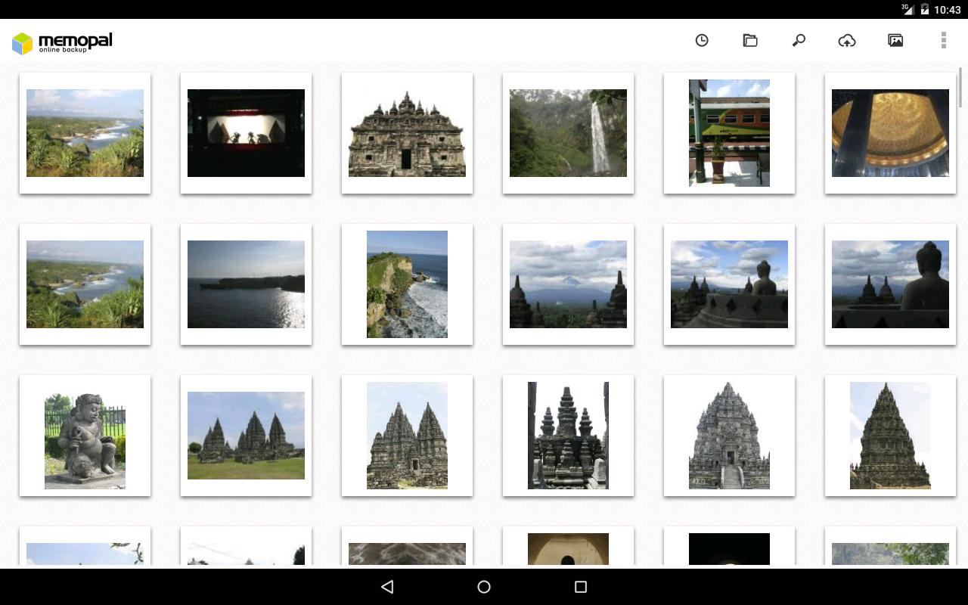Screen dimensions: 968x605
Task: Open the recent files view via clock icon
Action: pyautogui.click(x=702, y=41)
